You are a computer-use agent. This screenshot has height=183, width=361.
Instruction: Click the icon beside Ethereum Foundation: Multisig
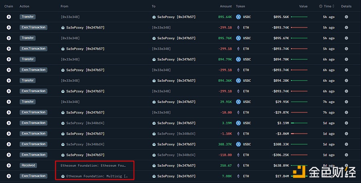pos(63,176)
